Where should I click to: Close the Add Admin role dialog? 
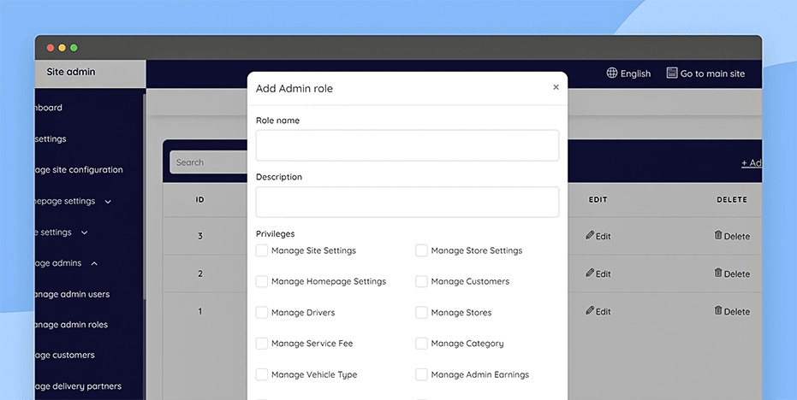pos(556,87)
